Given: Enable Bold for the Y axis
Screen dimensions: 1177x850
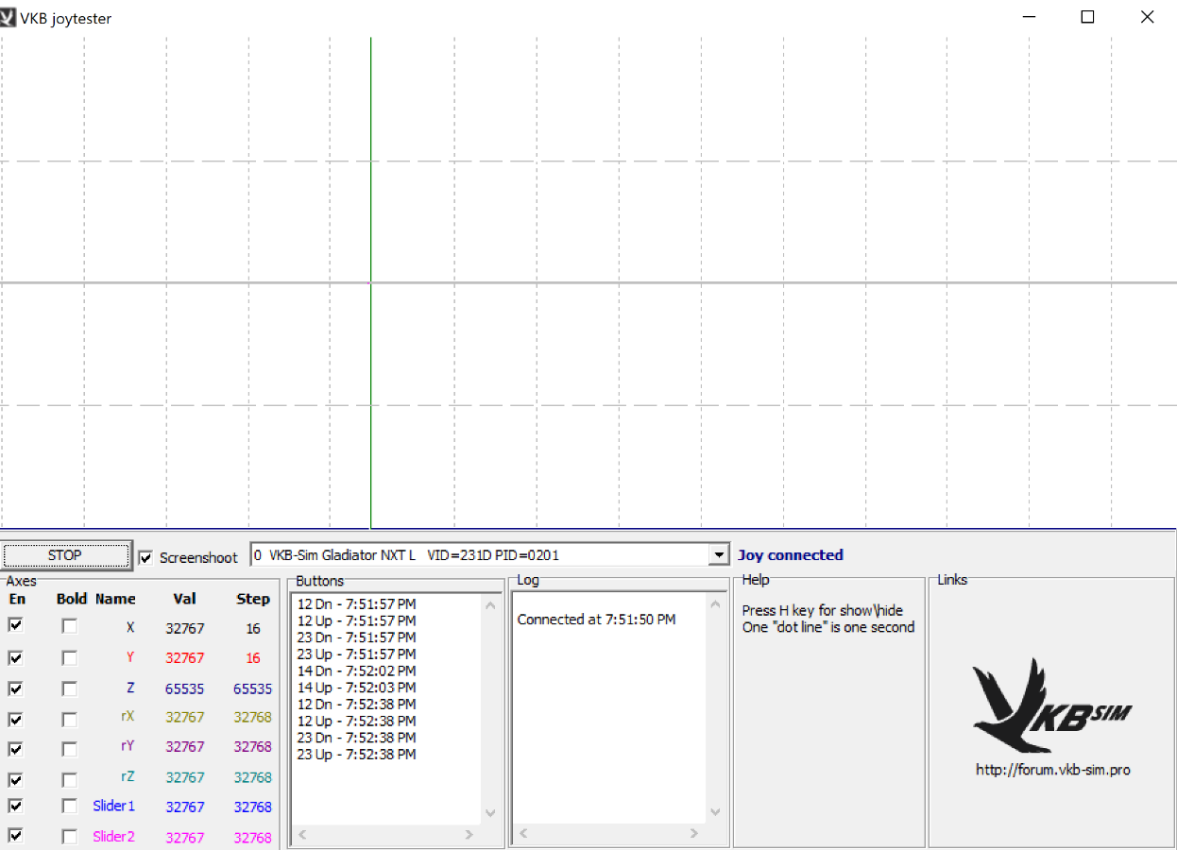Looking at the screenshot, I should click(69, 657).
